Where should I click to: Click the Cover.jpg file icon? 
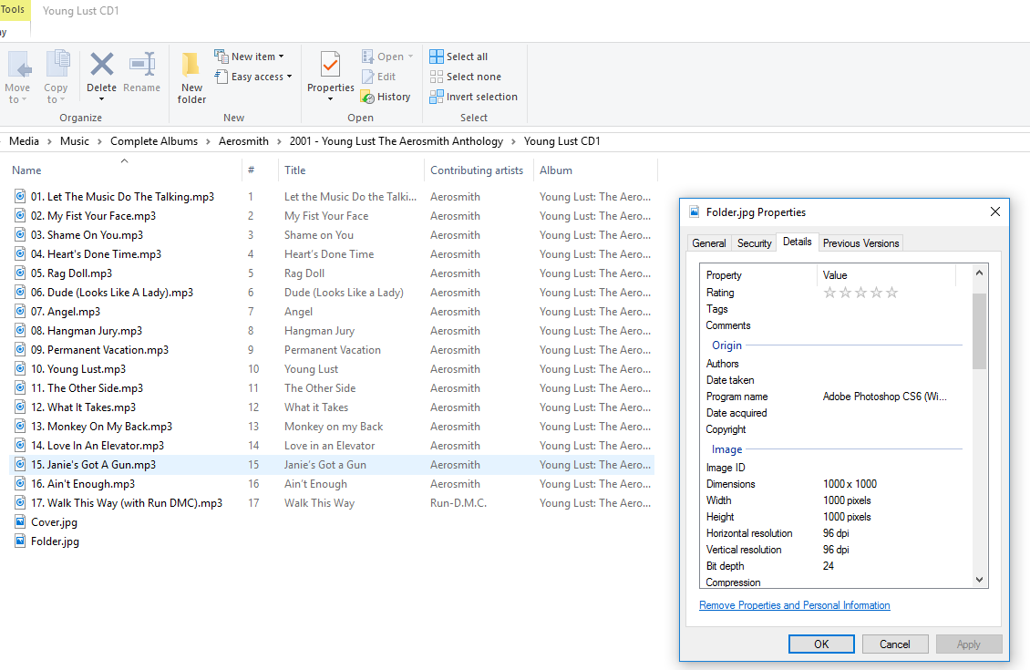pos(20,522)
